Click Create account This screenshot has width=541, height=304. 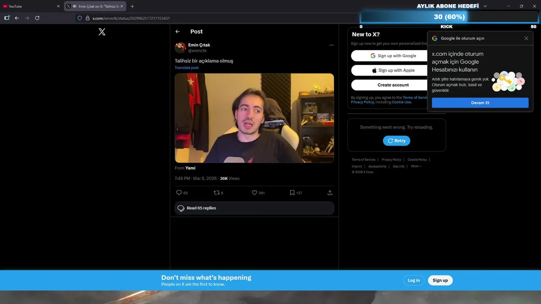pos(393,85)
